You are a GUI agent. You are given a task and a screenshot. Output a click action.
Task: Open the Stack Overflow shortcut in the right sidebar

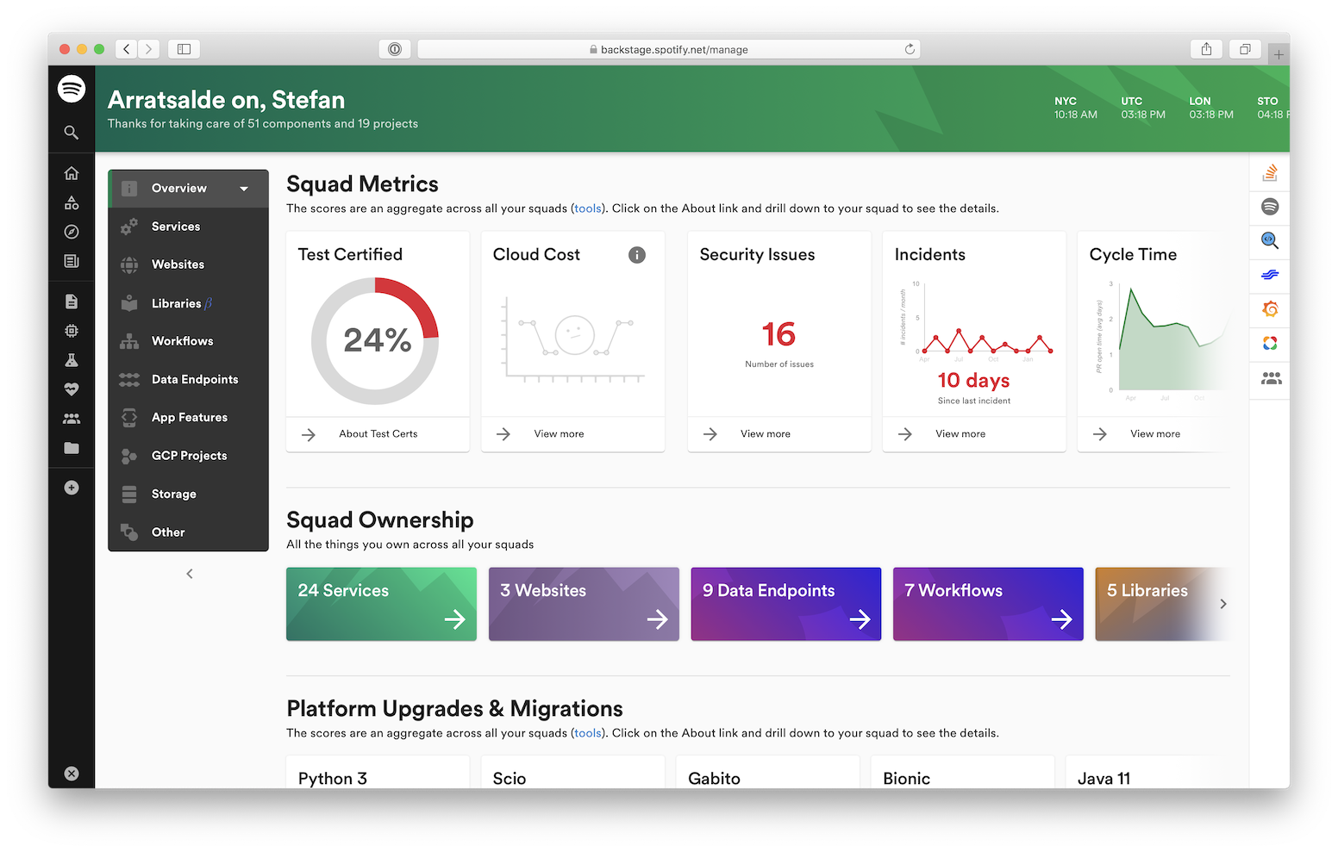[x=1269, y=172]
